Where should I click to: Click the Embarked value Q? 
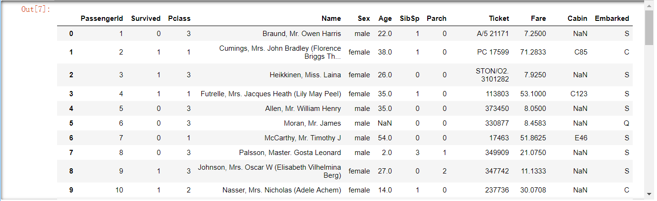(627, 123)
